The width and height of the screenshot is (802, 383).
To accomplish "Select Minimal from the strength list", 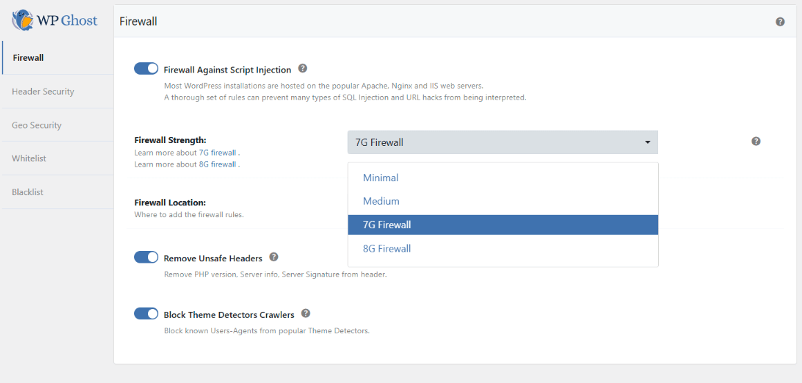I will click(x=381, y=178).
